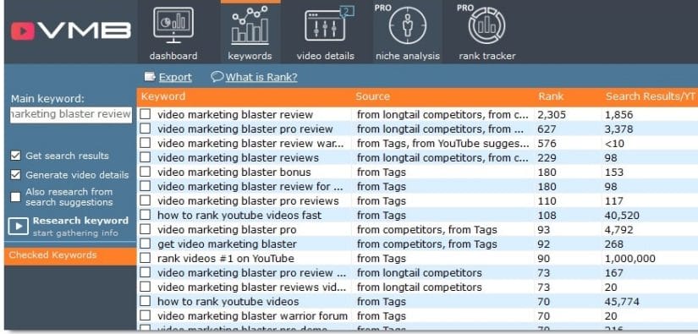Click 'from Tags, from YouTube sugges...' source cell
This screenshot has width=698, height=334.
pyautogui.click(x=443, y=144)
